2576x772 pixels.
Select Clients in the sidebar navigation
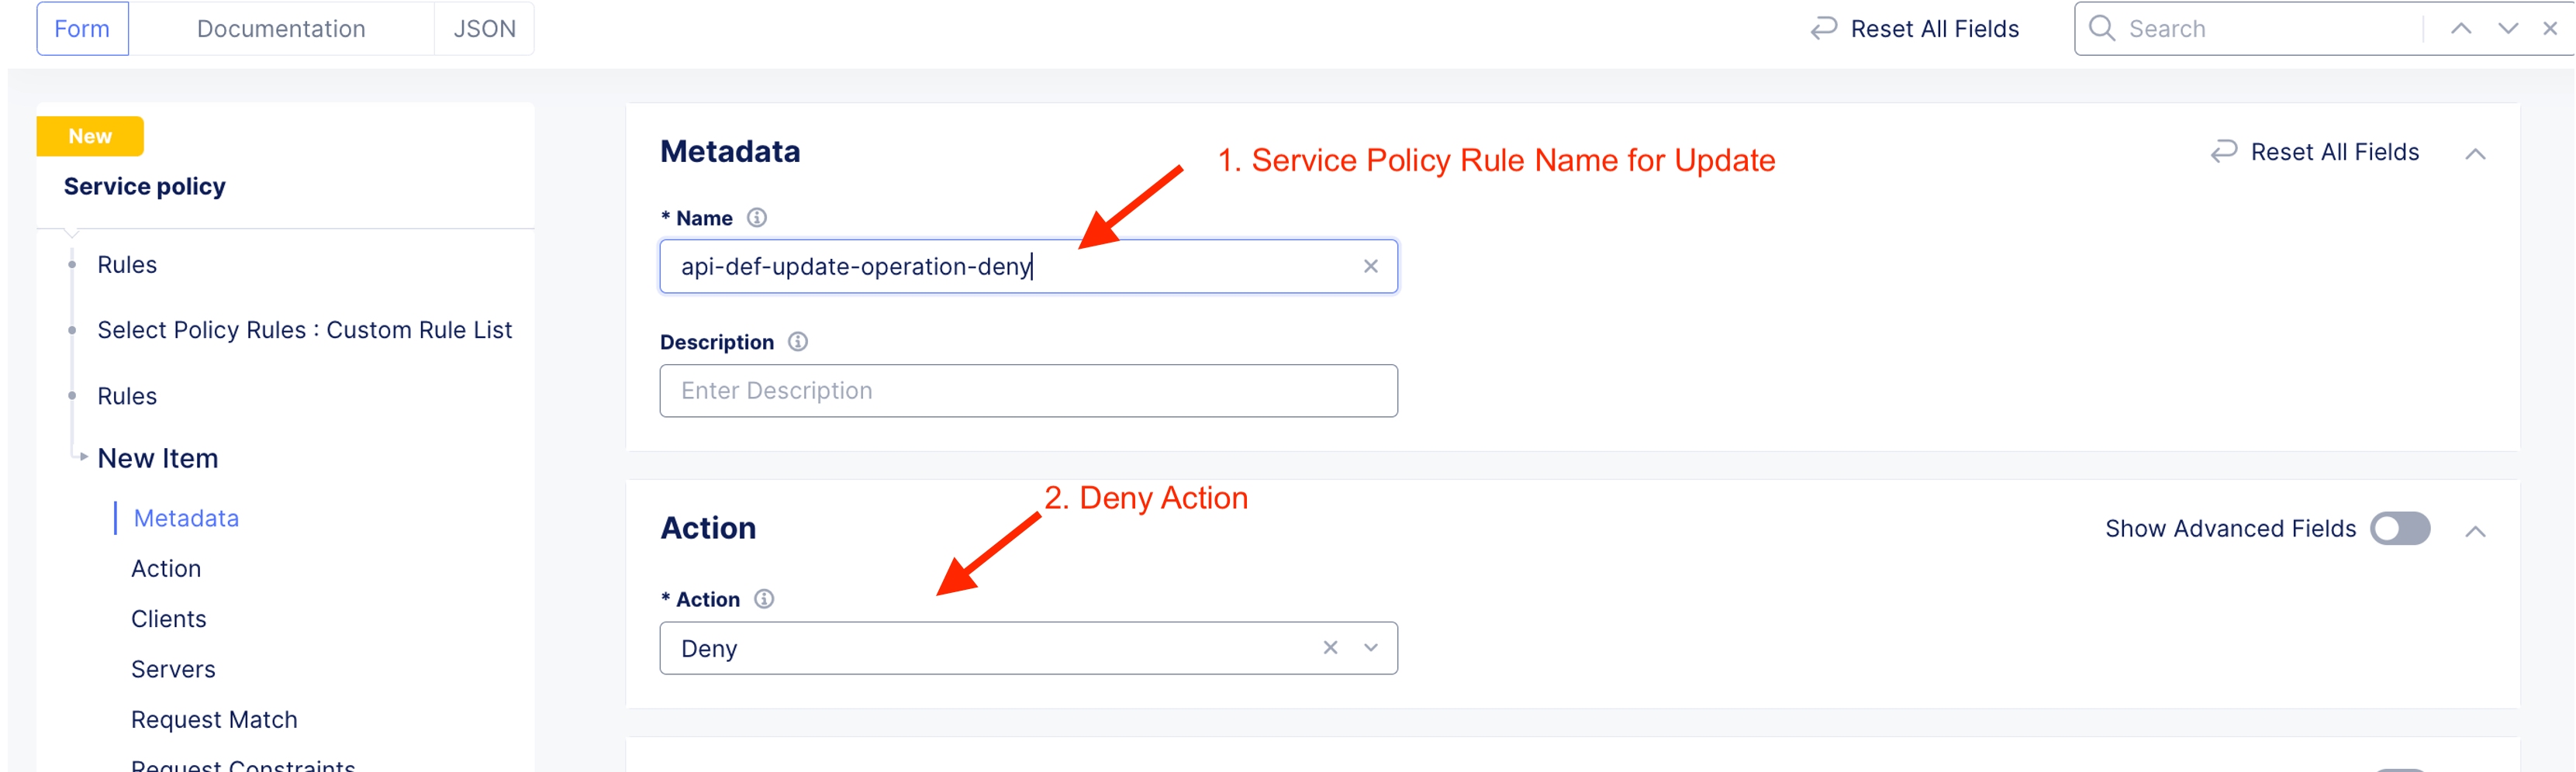click(x=169, y=619)
